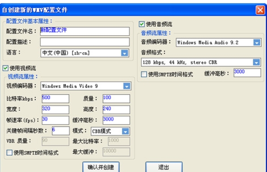The image size is (267, 172).
Task: Open the 音频格式 dropdown 128 kbps
Action: (201, 62)
